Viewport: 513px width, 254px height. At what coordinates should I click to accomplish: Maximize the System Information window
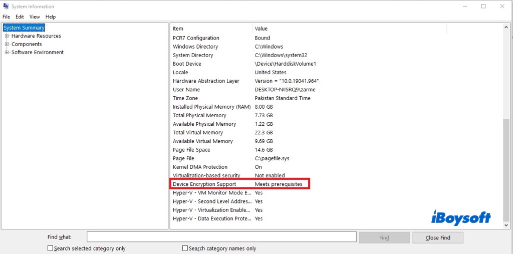483,7
